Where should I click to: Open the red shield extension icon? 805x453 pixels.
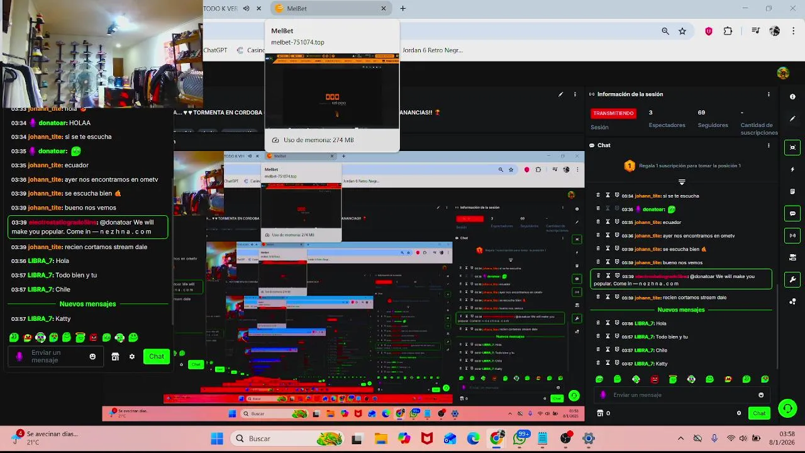(x=709, y=31)
